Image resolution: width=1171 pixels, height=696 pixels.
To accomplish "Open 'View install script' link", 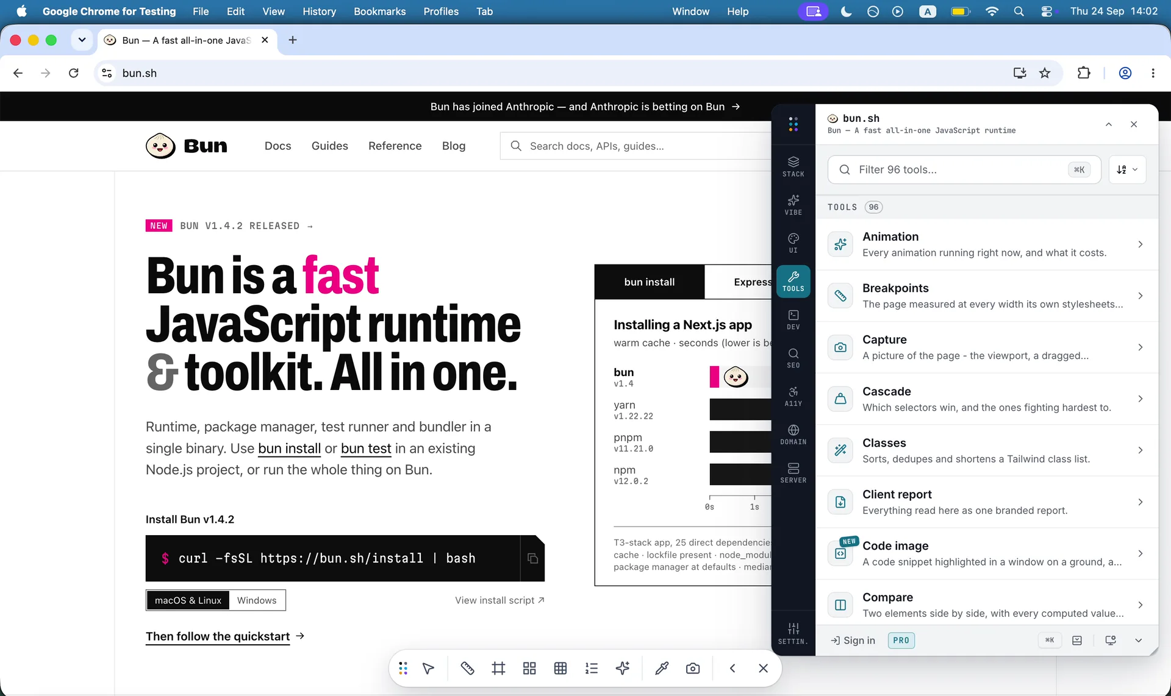I will coord(500,600).
